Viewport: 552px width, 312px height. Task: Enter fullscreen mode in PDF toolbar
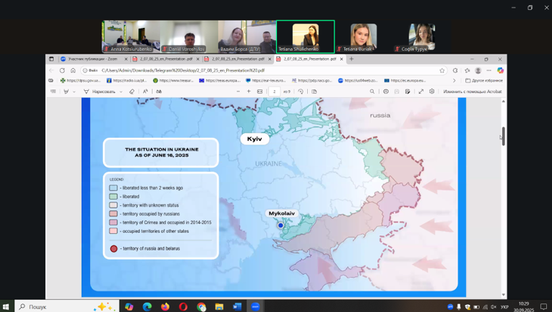point(420,92)
